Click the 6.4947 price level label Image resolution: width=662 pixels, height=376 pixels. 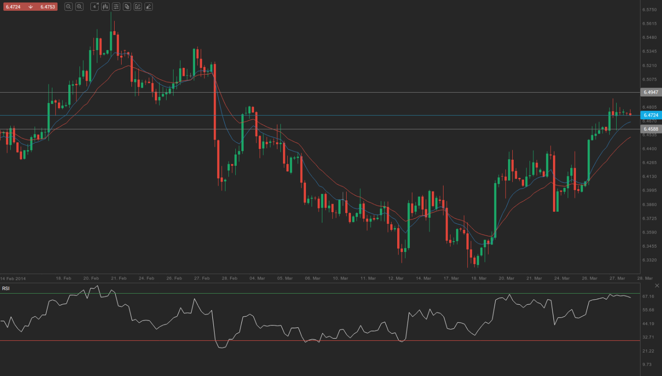(650, 93)
